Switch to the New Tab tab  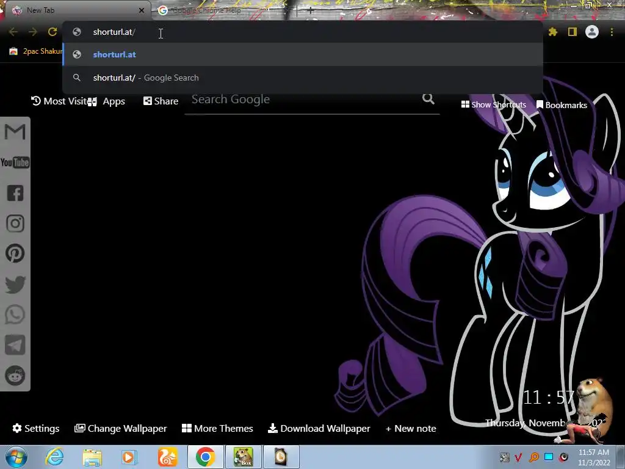(x=76, y=10)
